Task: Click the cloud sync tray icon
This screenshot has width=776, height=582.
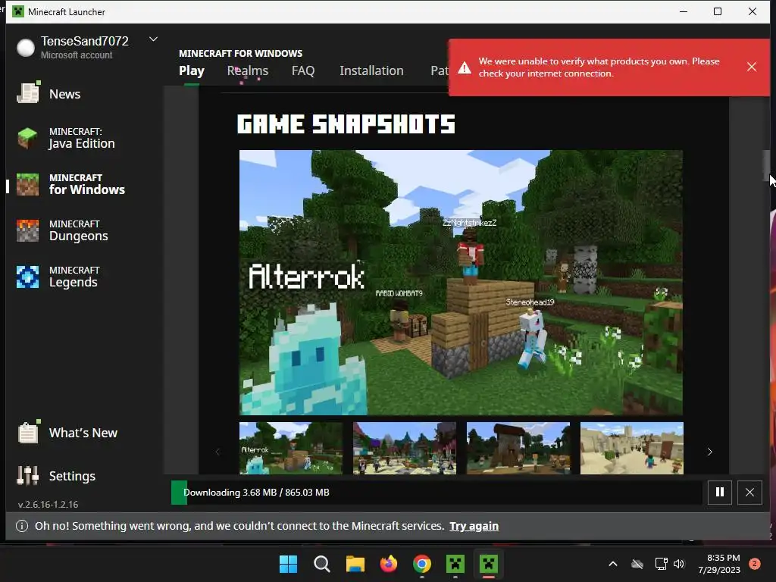Action: click(x=637, y=564)
